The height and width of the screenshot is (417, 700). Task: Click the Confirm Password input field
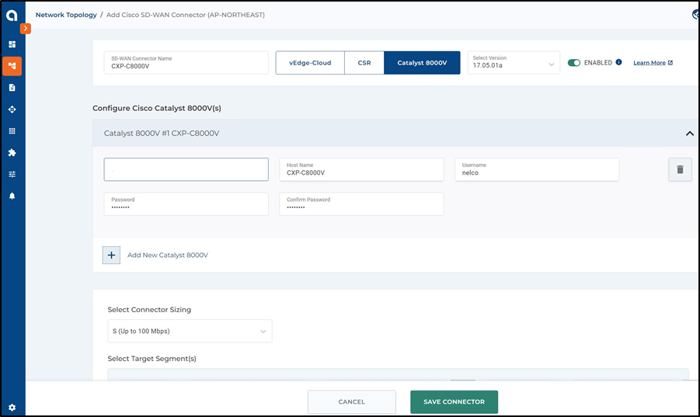361,203
